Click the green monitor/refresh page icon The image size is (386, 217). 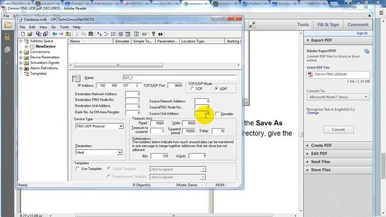pyautogui.click(x=136, y=34)
